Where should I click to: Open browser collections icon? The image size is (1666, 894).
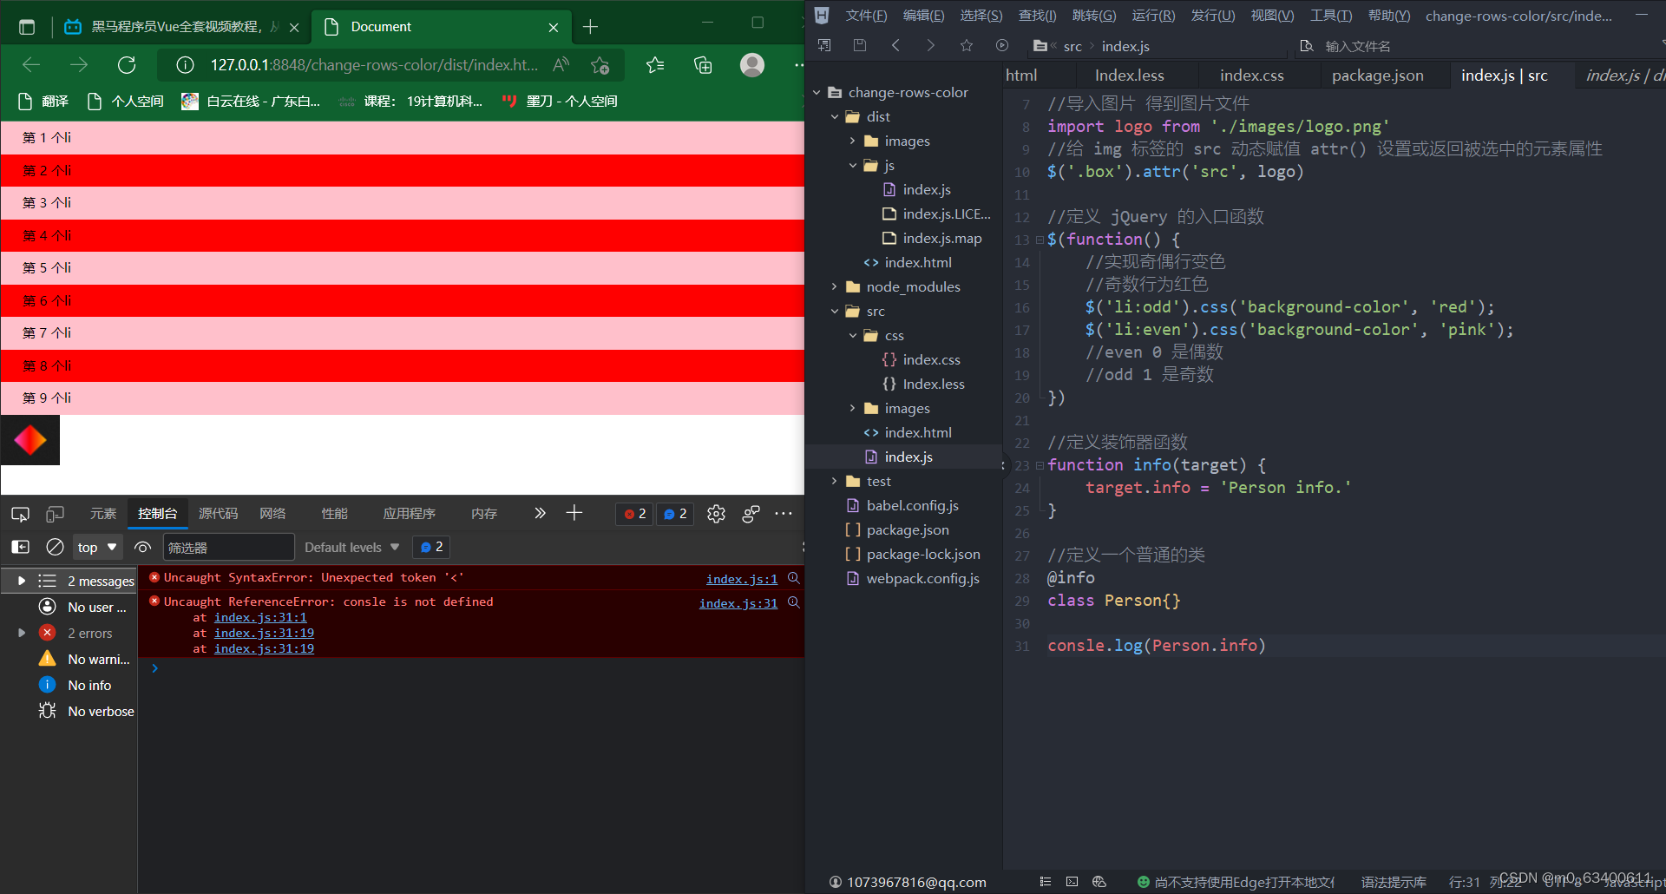pyautogui.click(x=703, y=65)
